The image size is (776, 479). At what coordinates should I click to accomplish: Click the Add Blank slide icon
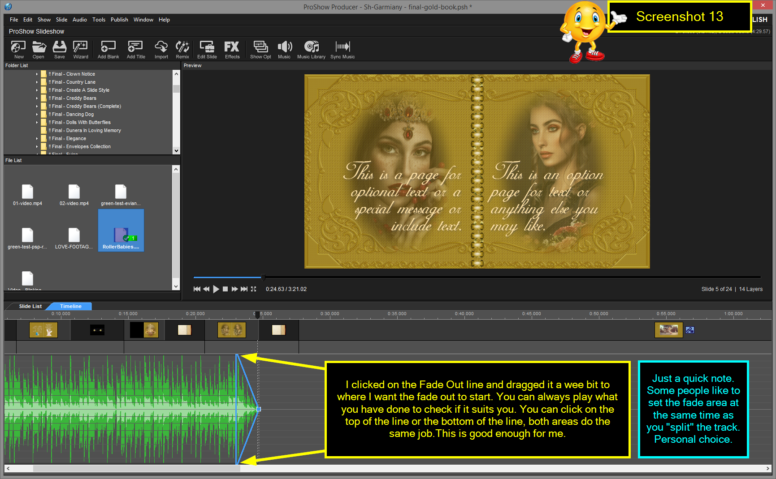tap(108, 50)
